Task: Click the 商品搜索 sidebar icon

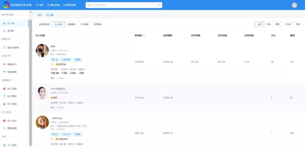Action: click(x=4, y=72)
